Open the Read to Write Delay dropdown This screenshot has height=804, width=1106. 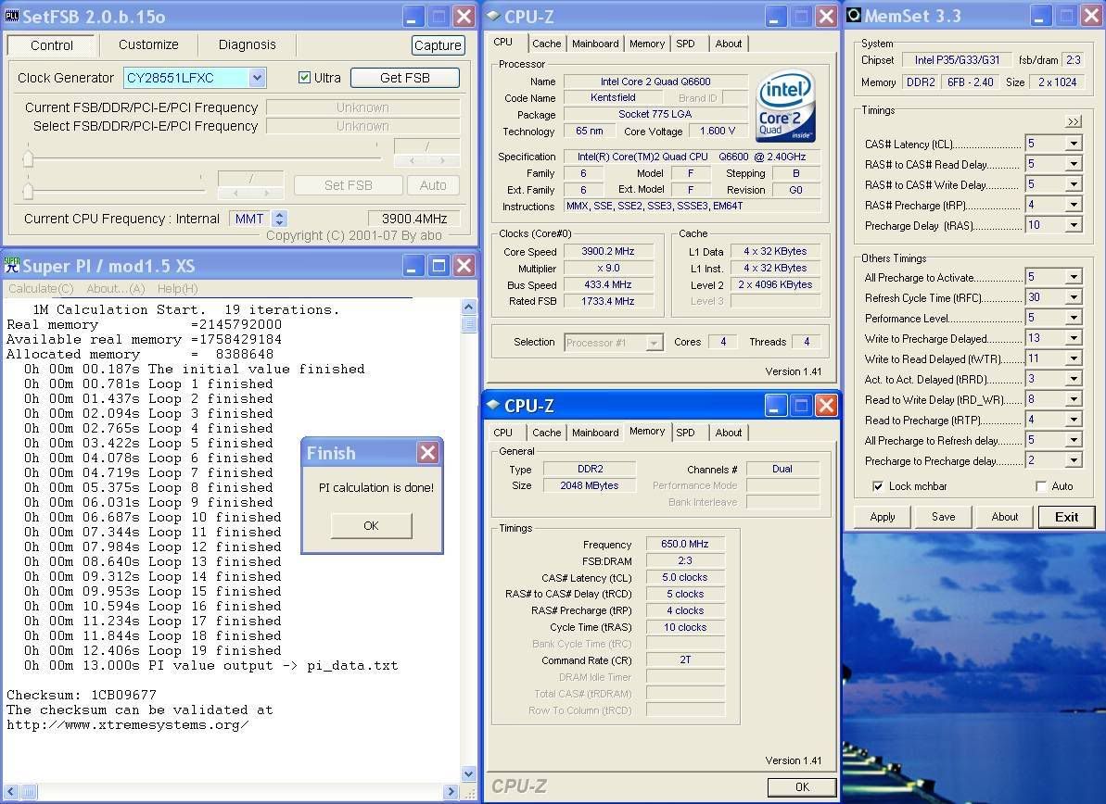click(x=1073, y=399)
